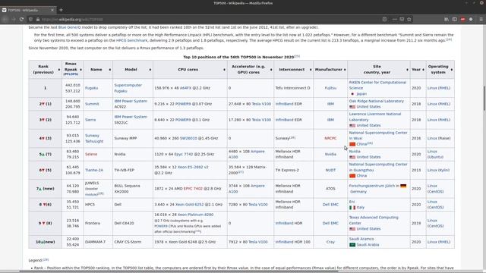This screenshot has height=273, width=486.
Task: Sort table by Rank column arrows
Action: pyautogui.click(x=59, y=70)
